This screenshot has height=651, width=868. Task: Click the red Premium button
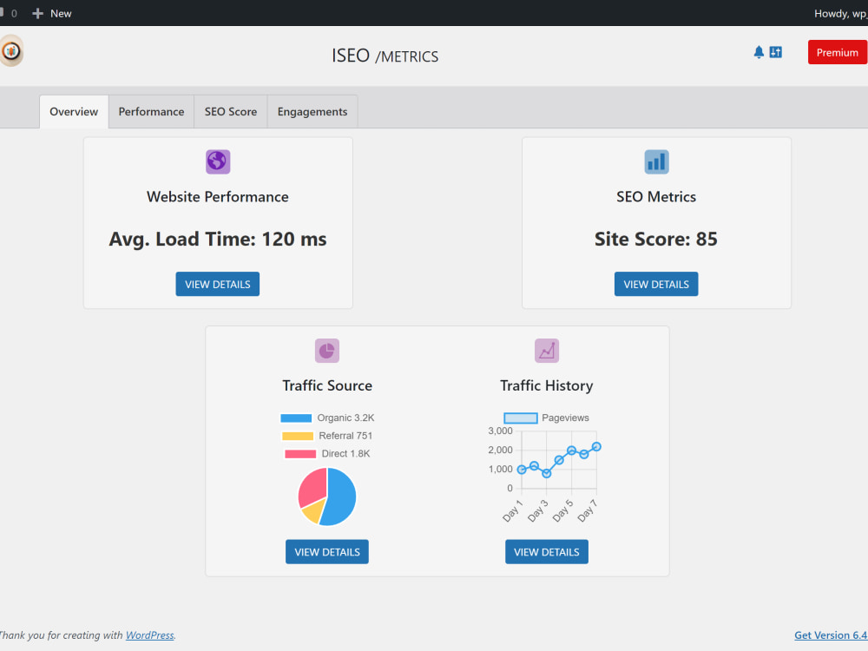pyautogui.click(x=837, y=53)
